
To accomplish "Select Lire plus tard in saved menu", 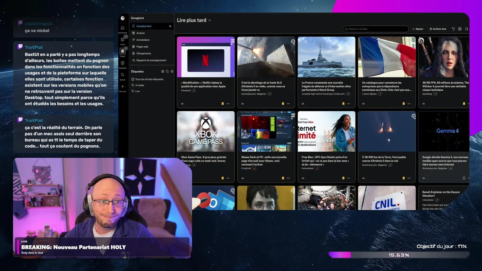I will coord(151,26).
